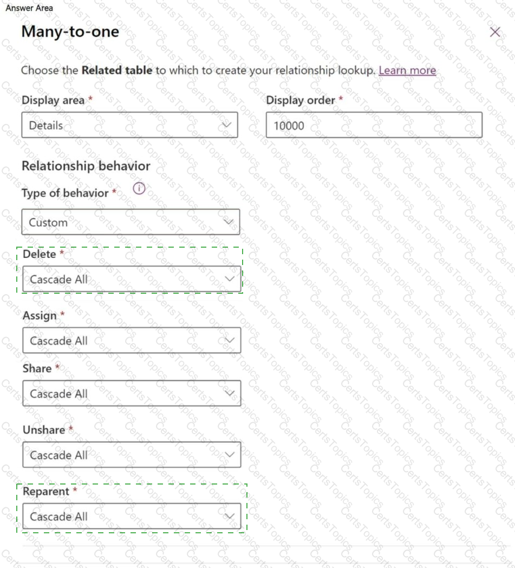Click the chevron arrow in Delete field
The image size is (515, 568).
pyautogui.click(x=230, y=279)
